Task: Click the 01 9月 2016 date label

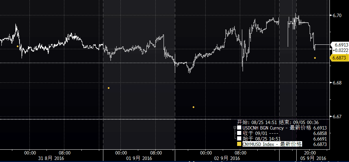Action: coord(139,158)
